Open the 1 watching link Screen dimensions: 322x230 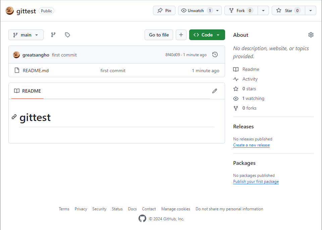(249, 98)
